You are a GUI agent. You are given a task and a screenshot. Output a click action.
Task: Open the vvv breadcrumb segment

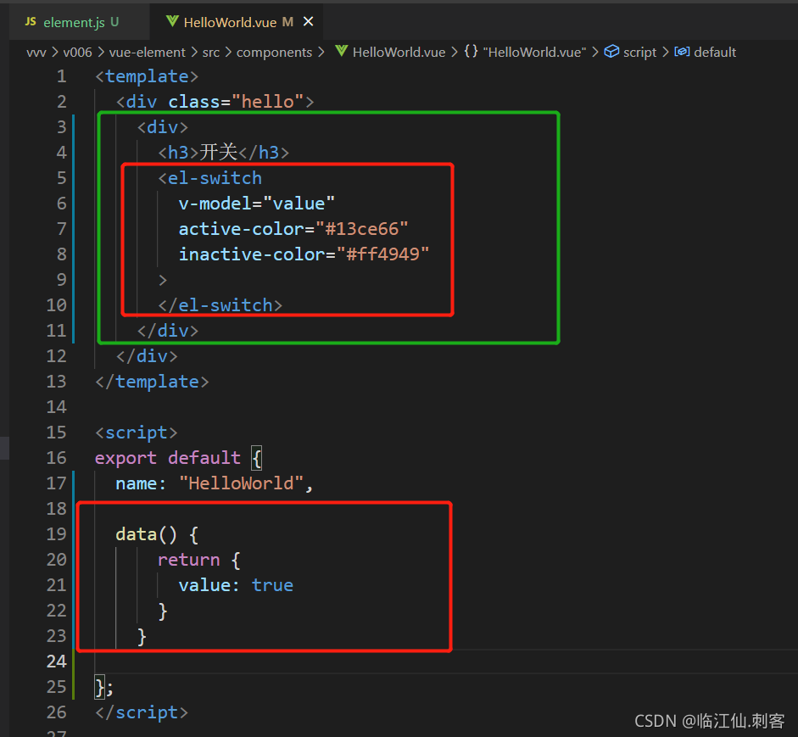coord(36,53)
